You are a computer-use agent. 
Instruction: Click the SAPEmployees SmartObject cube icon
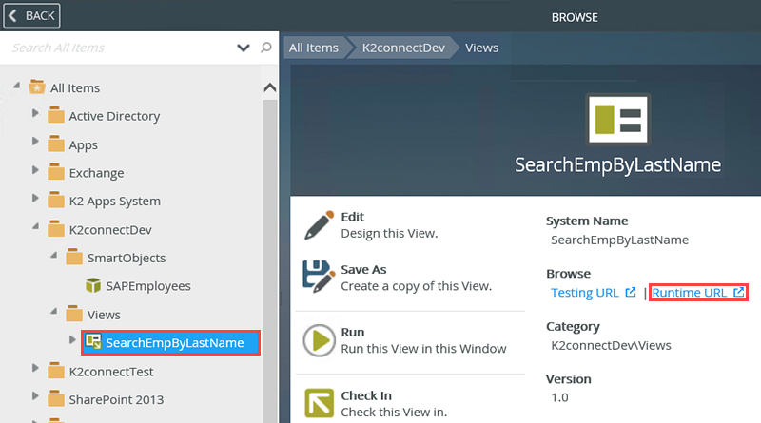(x=92, y=285)
